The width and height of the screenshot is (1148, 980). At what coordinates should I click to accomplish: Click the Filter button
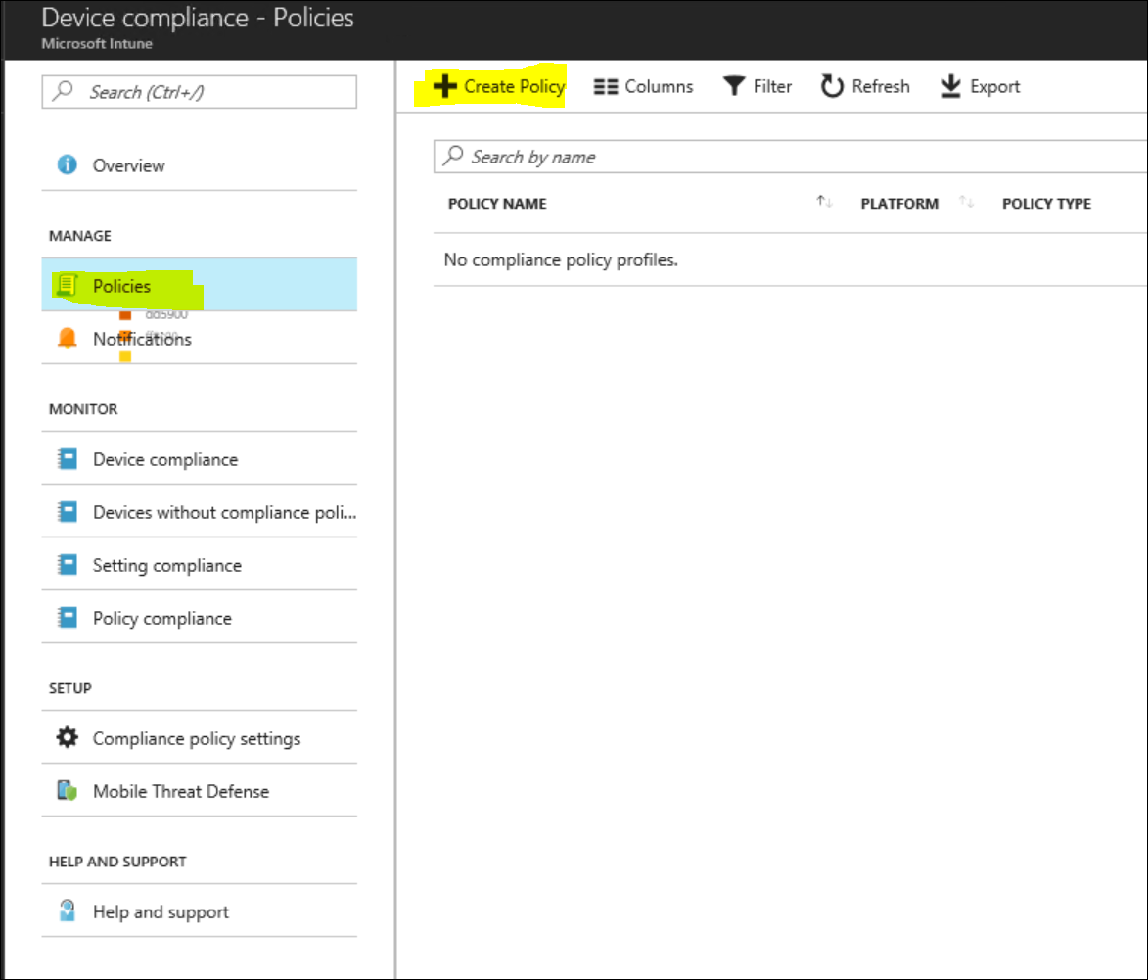758,86
